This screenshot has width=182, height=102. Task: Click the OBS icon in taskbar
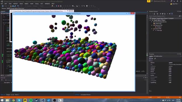coord(54,100)
